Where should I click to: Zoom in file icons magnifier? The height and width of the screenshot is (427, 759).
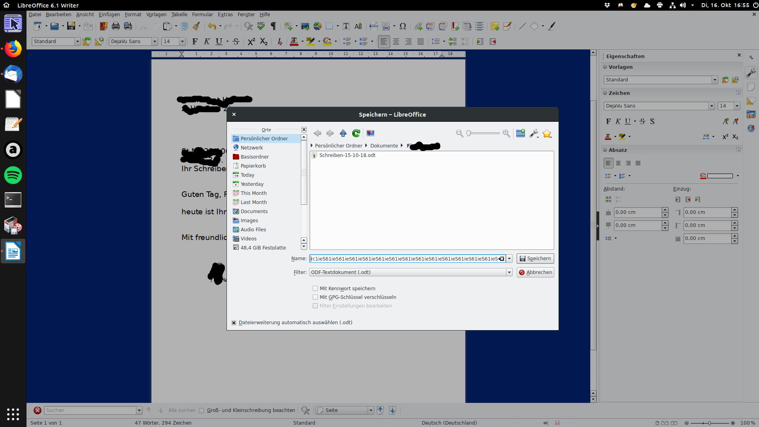tap(506, 134)
